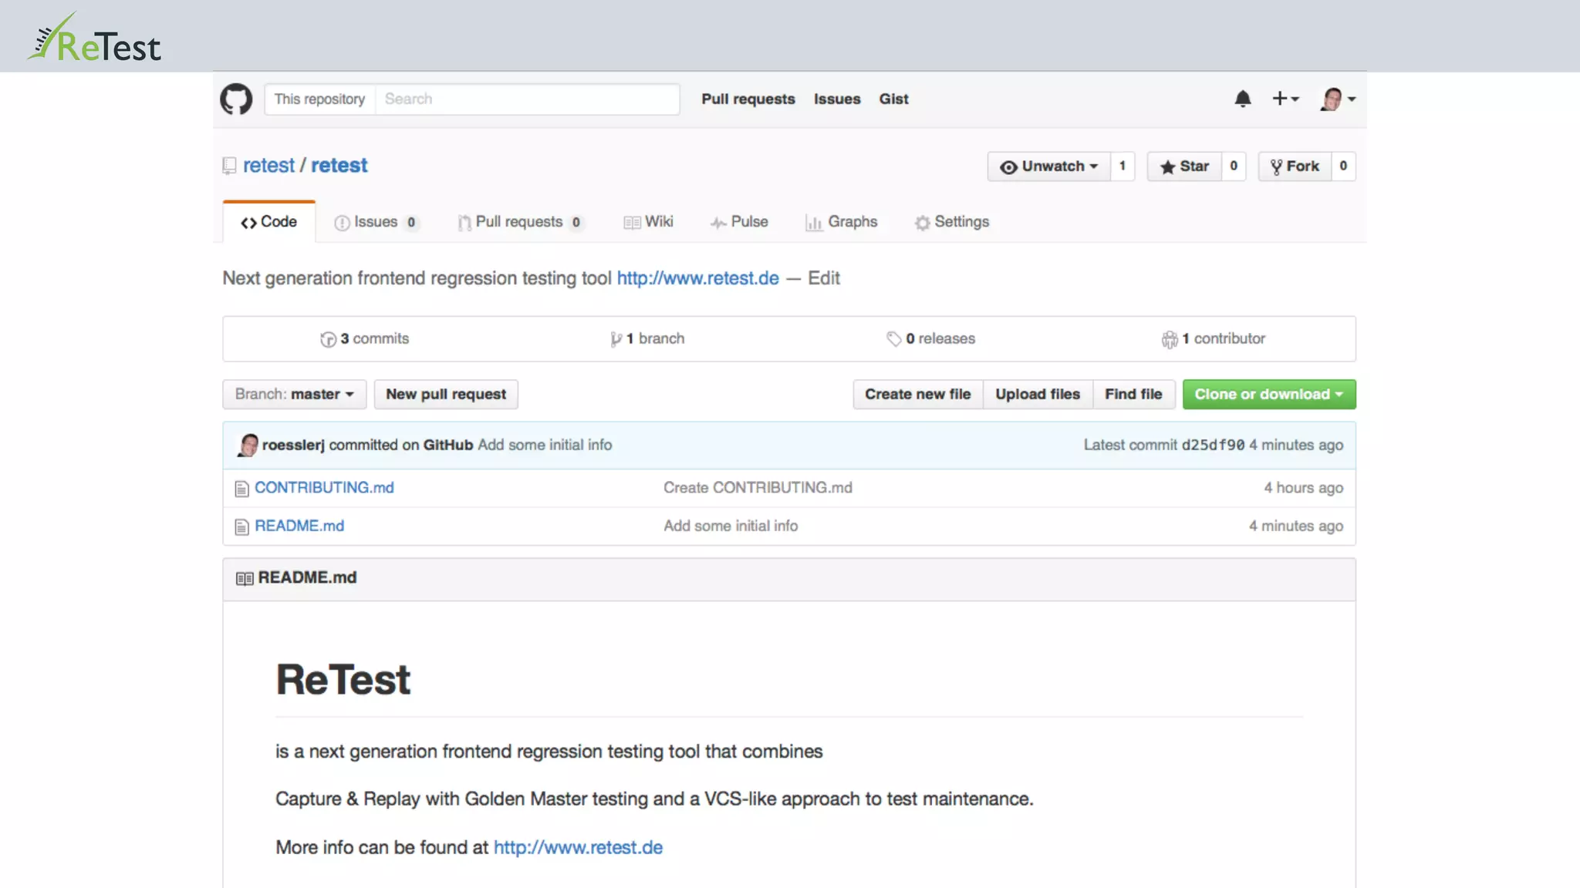Click the roesslerj commit avatar
The image size is (1580, 888).
[248, 445]
